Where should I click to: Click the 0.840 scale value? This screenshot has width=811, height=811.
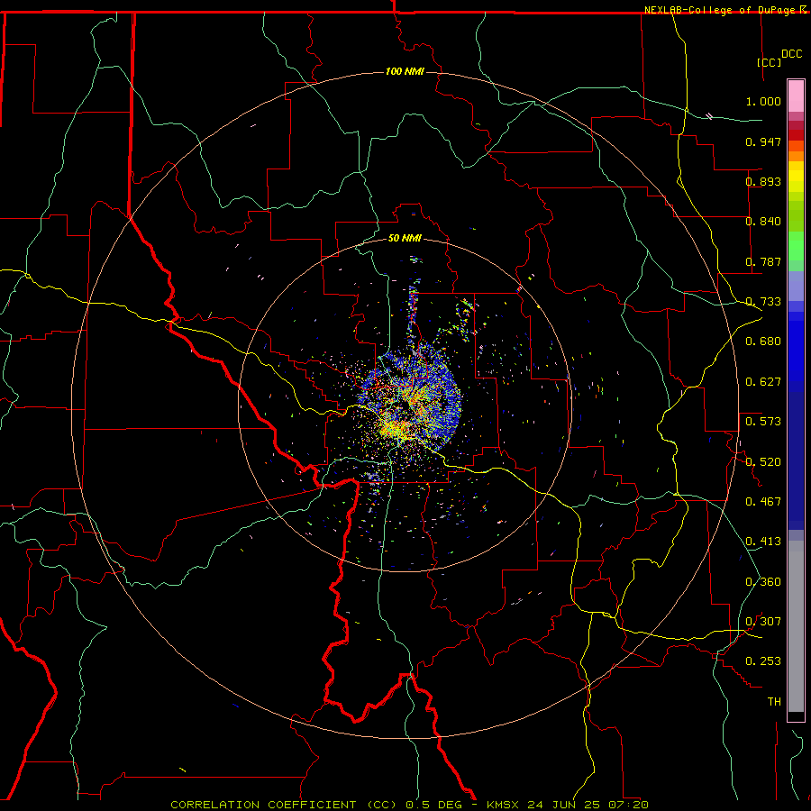click(x=763, y=222)
